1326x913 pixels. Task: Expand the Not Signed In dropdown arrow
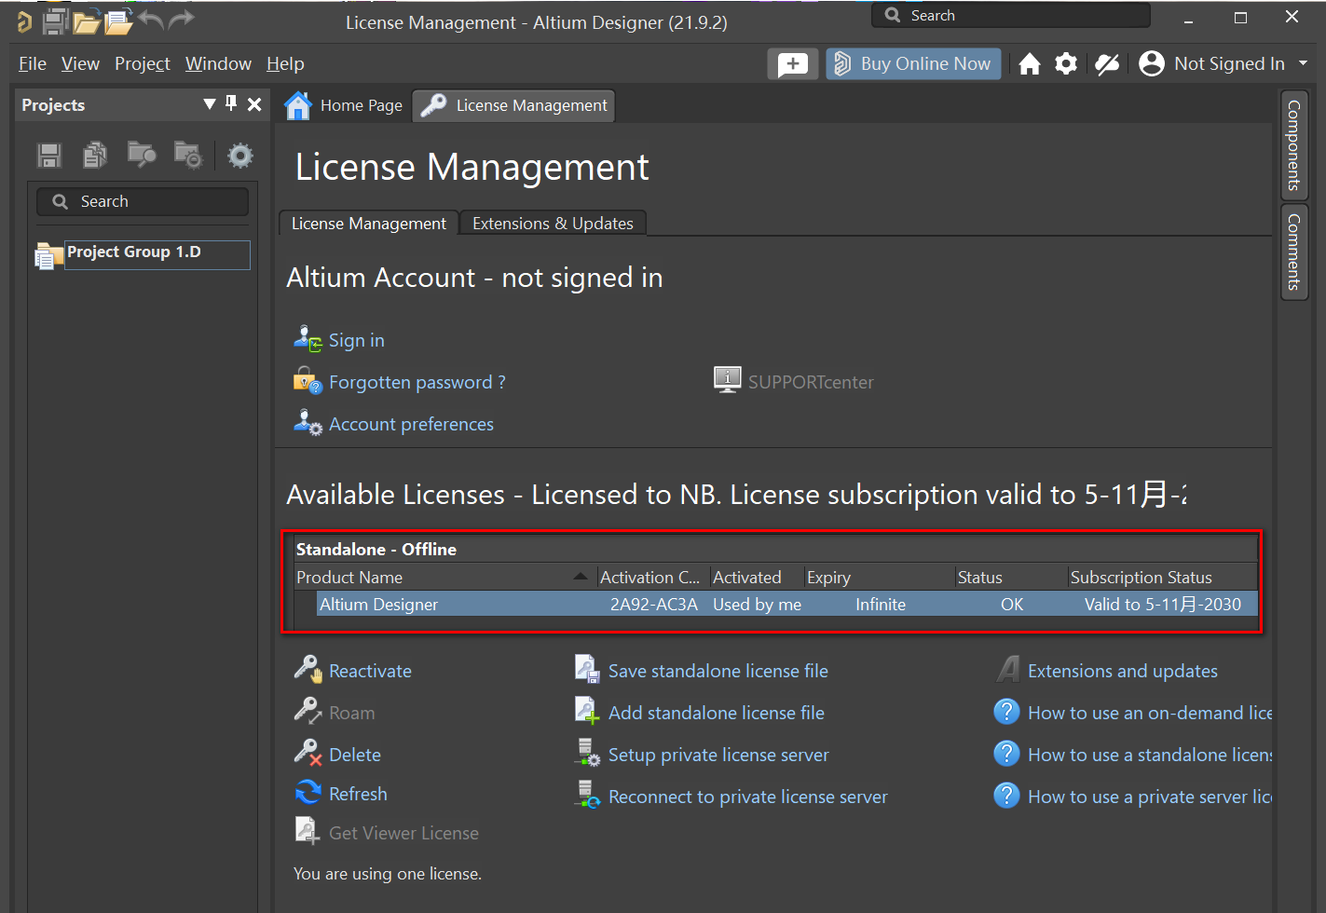click(x=1303, y=63)
